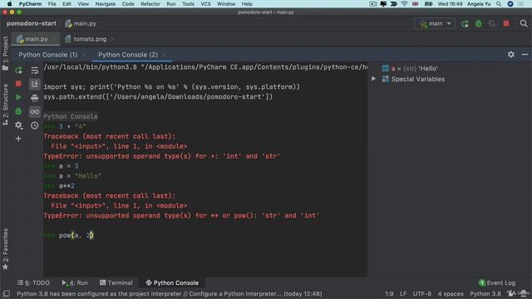The height and width of the screenshot is (299, 532).
Task: Open TODO tool window
Action: click(33, 282)
